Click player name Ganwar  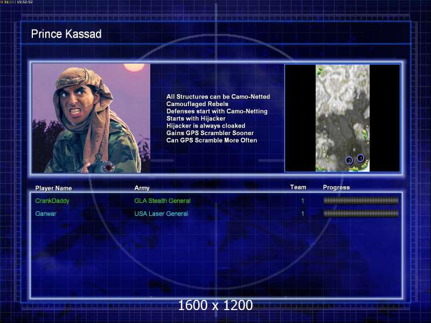pyautogui.click(x=46, y=214)
